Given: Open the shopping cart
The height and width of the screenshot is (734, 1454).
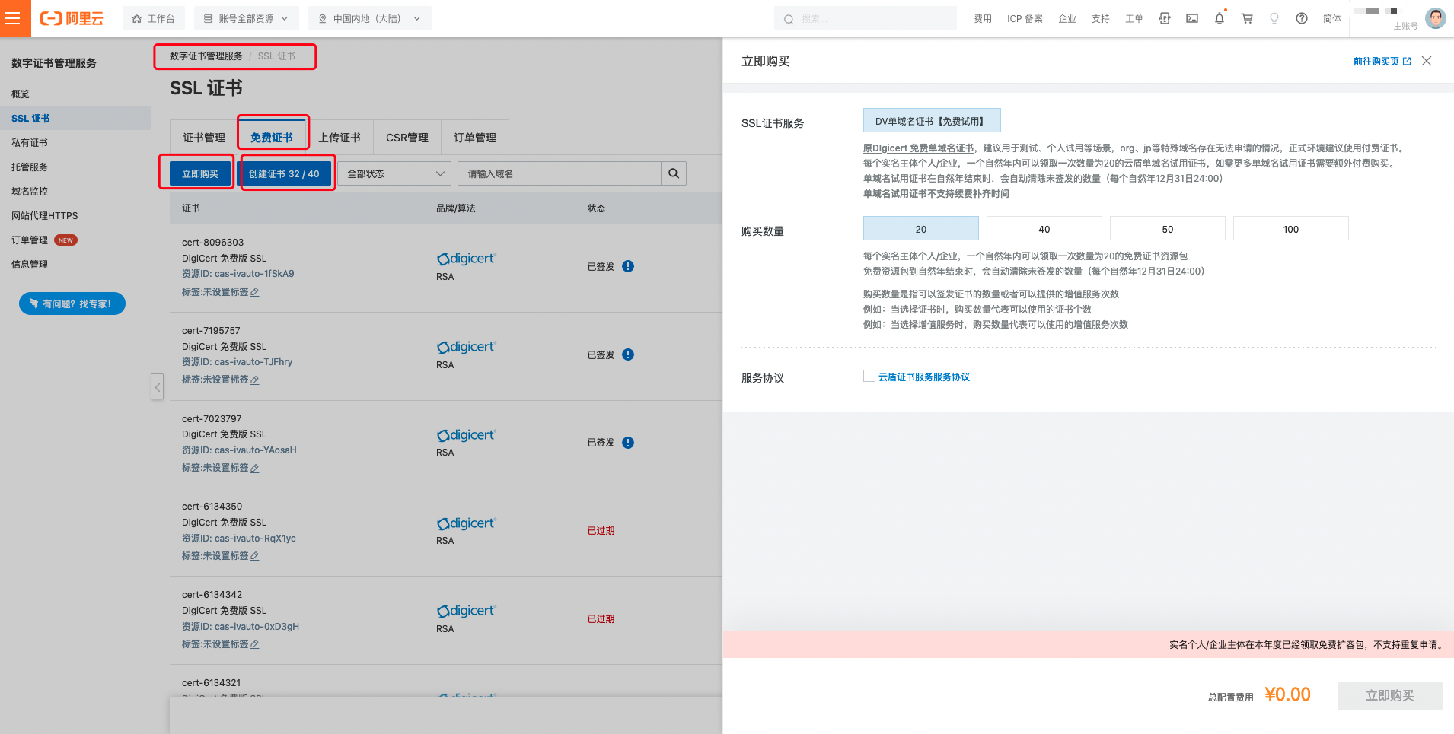Looking at the screenshot, I should point(1247,18).
